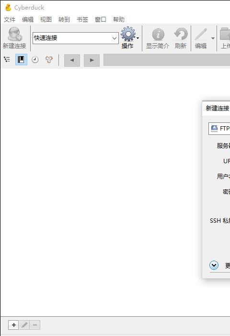Image resolution: width=230 pixels, height=336 pixels.
Task: Expand the 快速连接 combo box
Action: (115, 38)
